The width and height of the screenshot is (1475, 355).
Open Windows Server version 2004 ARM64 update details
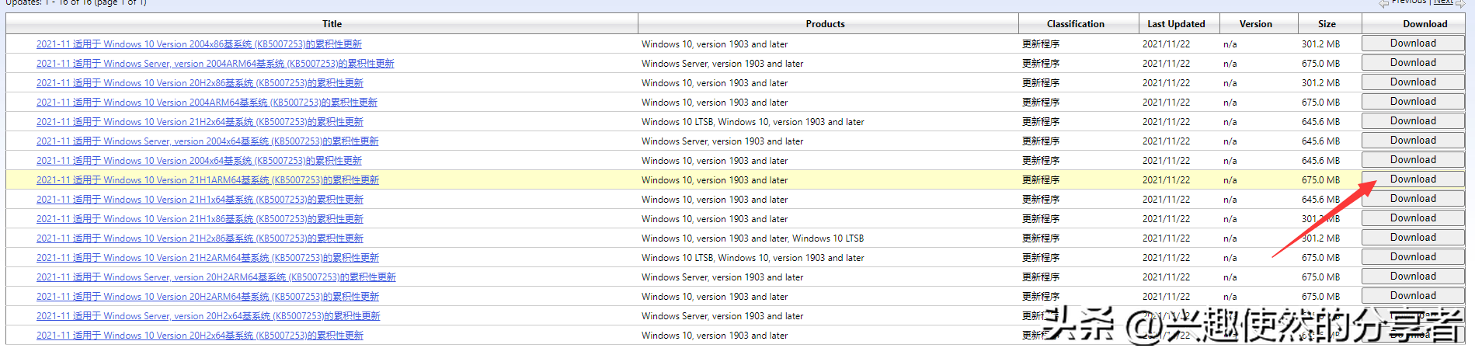click(x=215, y=64)
